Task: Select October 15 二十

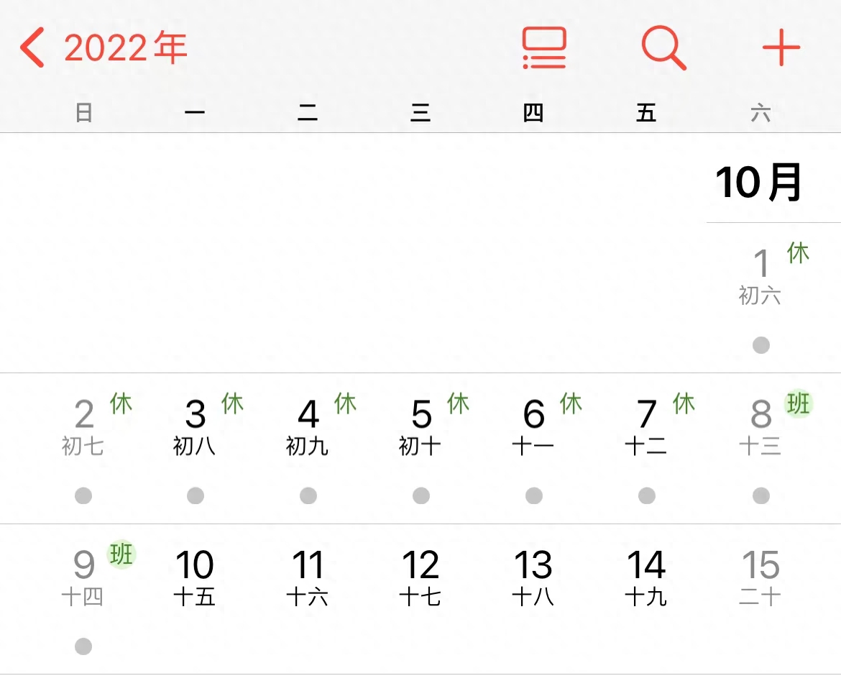Action: 760,577
